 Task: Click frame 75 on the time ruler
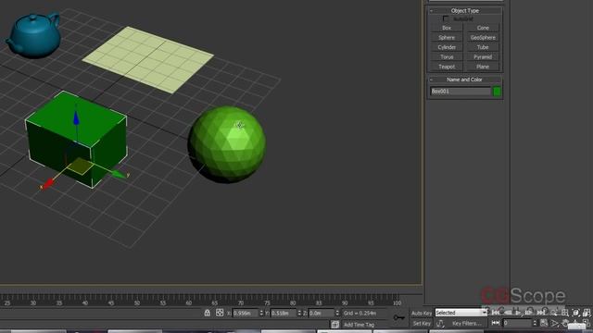[267, 302]
